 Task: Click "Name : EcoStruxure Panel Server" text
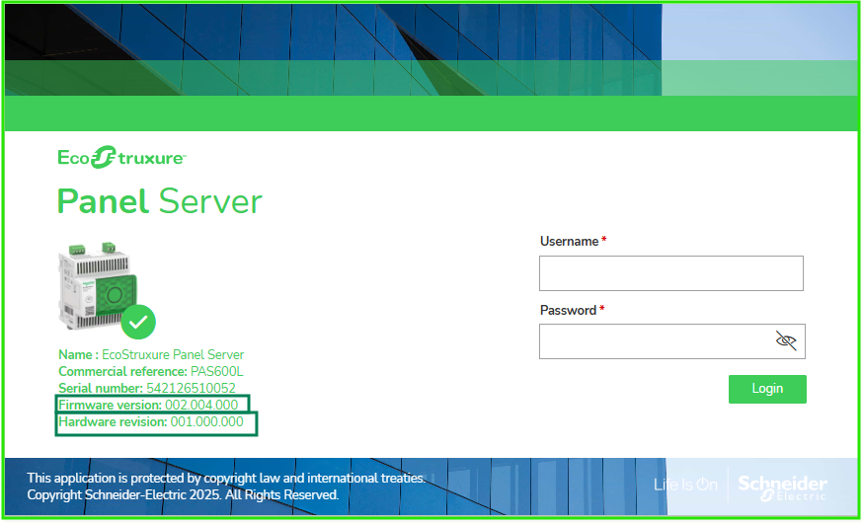151,354
